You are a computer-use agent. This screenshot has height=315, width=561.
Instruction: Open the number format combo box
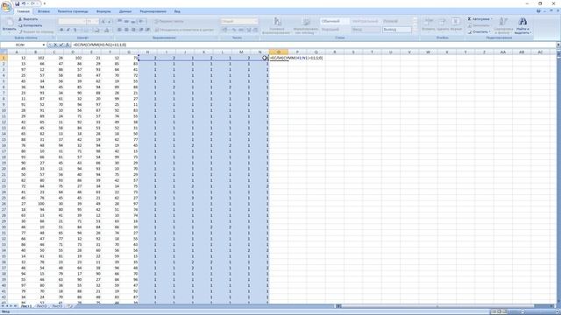[239, 21]
